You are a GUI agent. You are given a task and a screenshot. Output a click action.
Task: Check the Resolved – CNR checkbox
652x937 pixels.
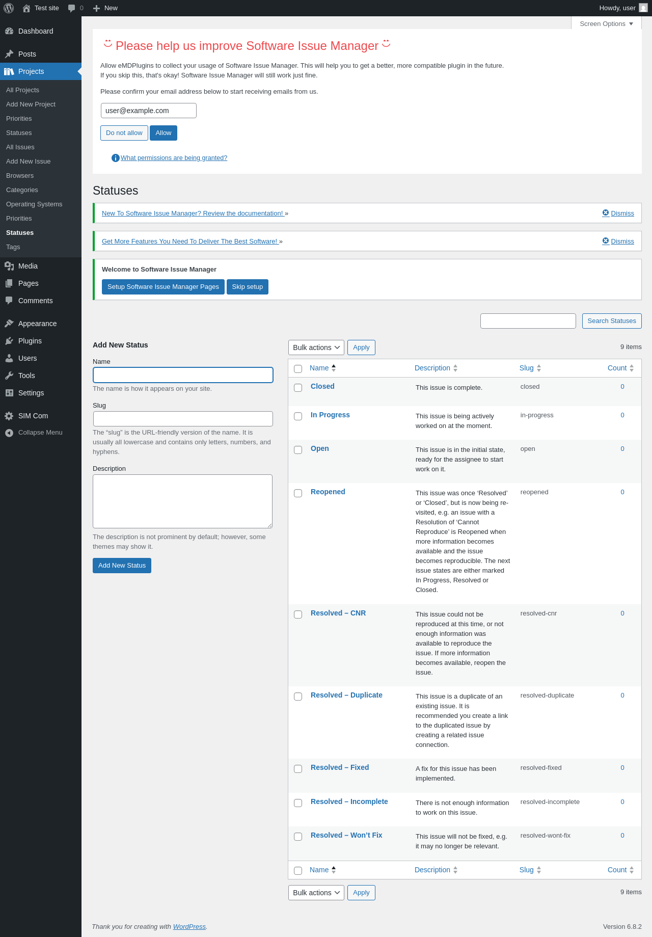point(298,614)
